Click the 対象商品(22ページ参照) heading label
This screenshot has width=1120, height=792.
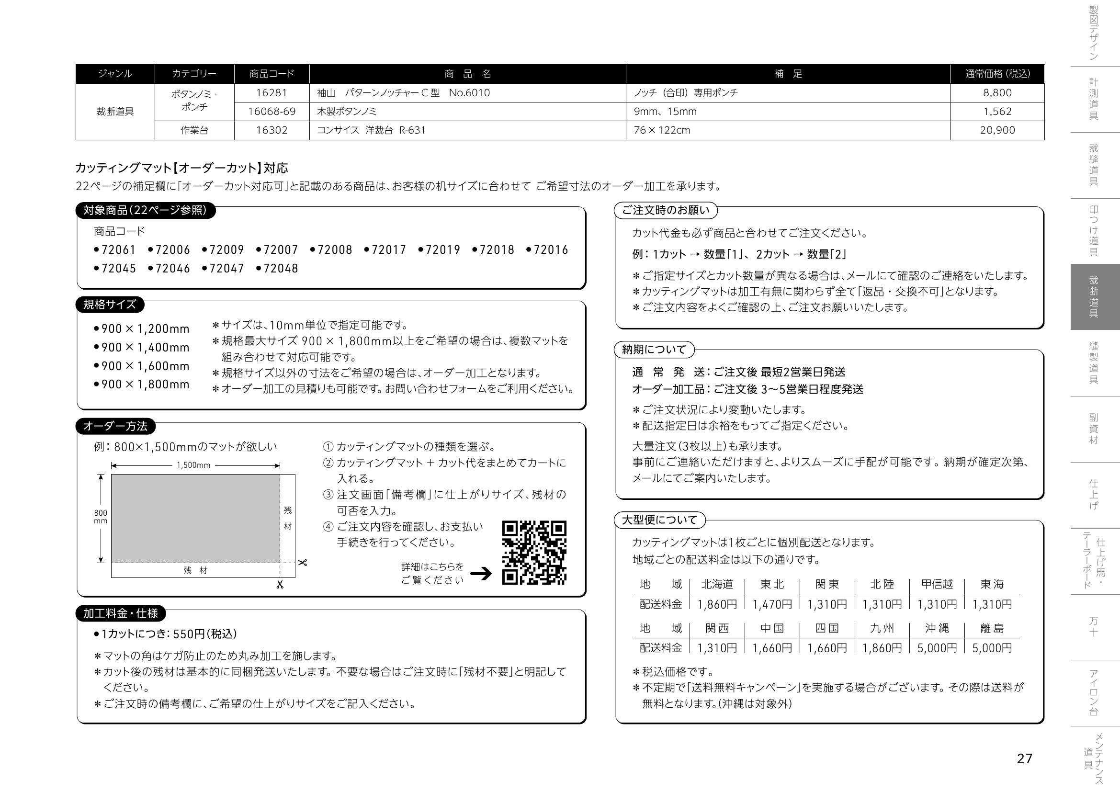click(146, 210)
